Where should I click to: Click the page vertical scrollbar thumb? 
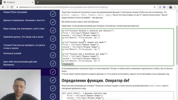click(x=177, y=45)
